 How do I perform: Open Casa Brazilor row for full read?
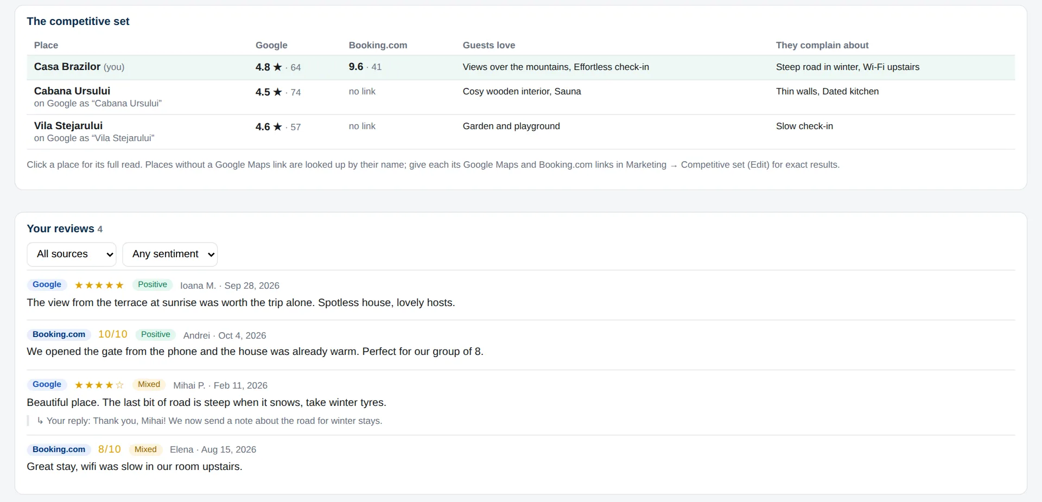coord(520,67)
